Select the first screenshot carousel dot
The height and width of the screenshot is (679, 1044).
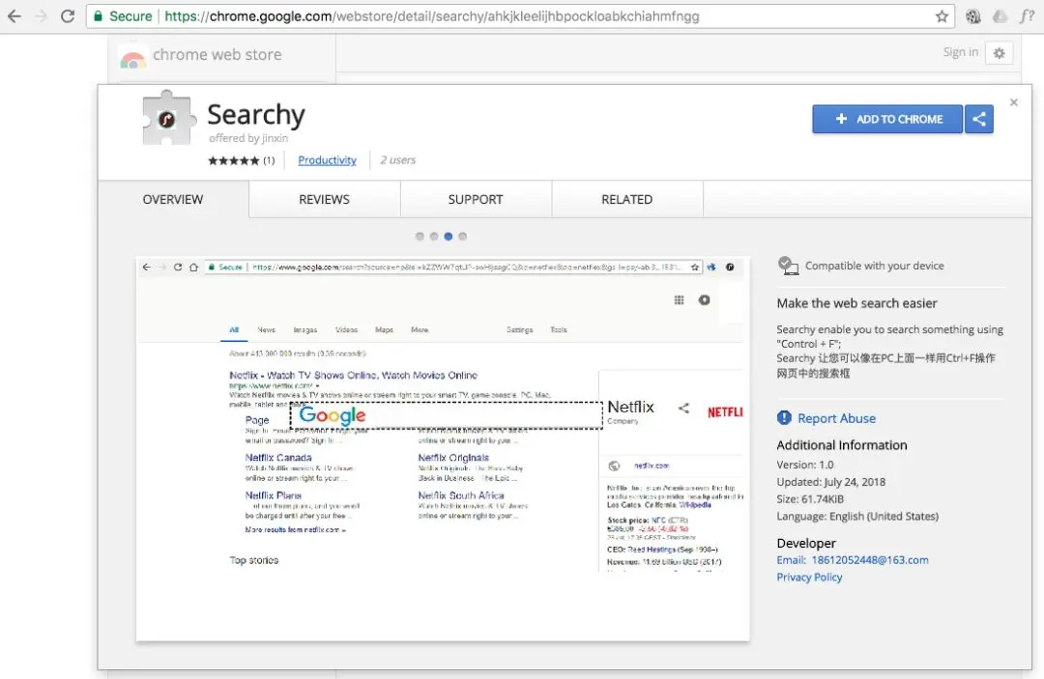420,236
